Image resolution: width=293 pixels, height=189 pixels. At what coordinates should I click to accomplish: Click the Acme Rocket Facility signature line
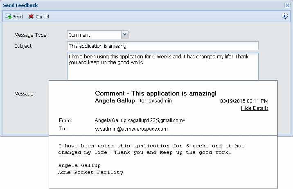coord(90,172)
